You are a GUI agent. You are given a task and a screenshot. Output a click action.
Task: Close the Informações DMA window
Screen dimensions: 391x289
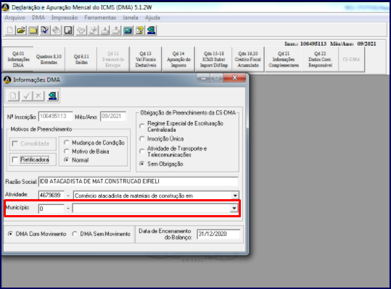coord(234,78)
